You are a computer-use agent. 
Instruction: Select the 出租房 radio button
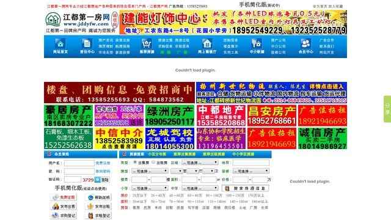tap(153, 163)
